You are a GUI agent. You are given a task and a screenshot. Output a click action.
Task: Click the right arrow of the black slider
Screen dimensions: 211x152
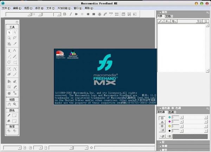coord(206,131)
